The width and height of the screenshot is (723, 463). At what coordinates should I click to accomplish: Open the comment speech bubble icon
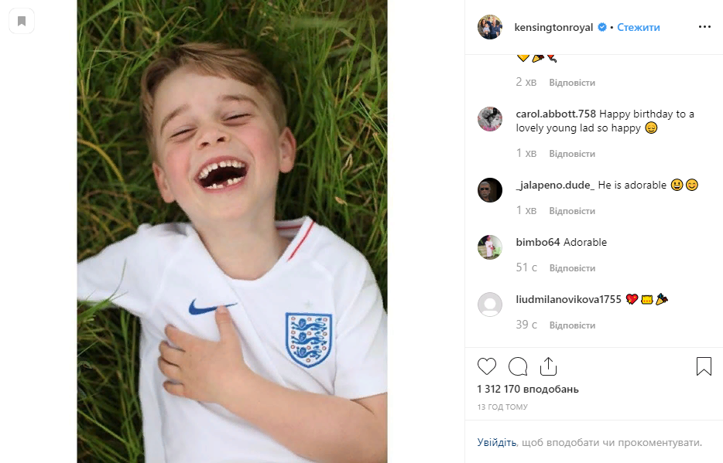518,366
